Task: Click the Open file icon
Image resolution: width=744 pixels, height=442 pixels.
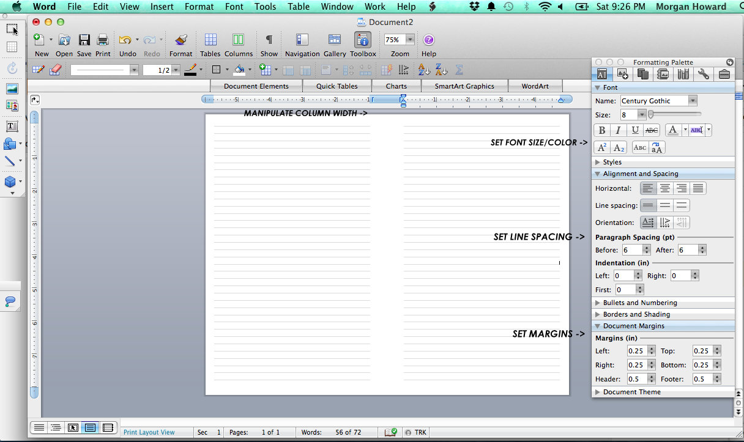Action: coord(64,40)
